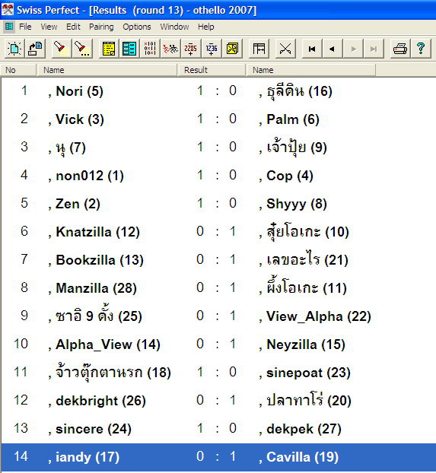The width and height of the screenshot is (436, 473).
Task: Click the crossed swords pairing icon
Action: tap(285, 49)
